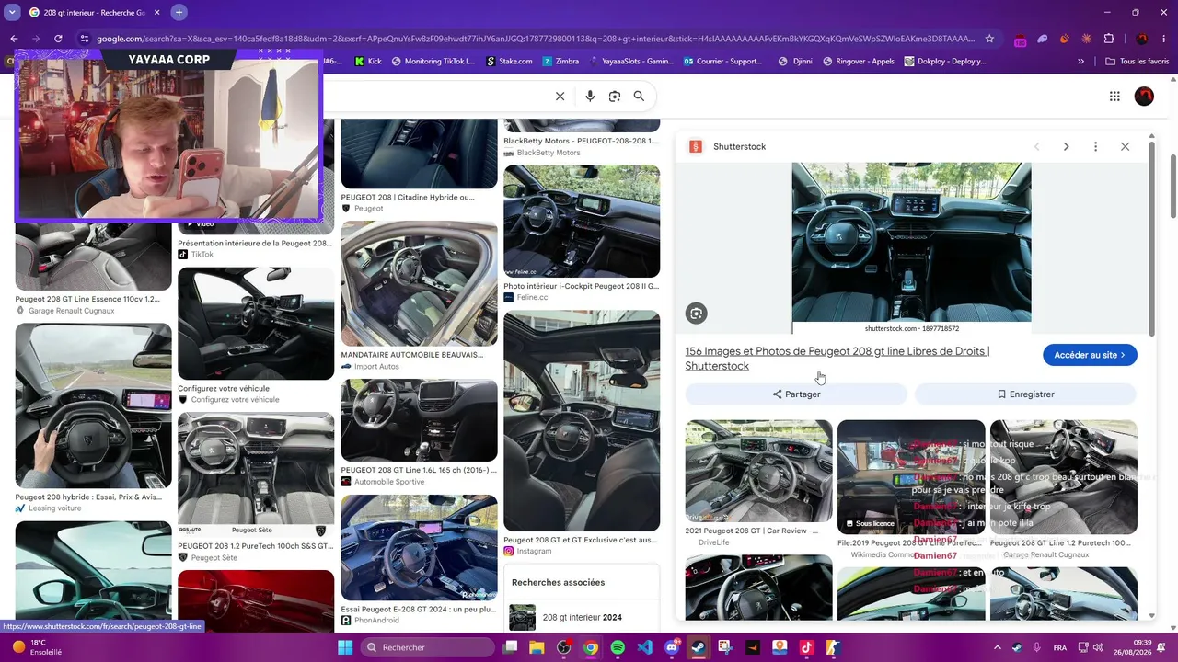Reload the current Chrome page
Viewport: 1178px width, 662px height.
(x=58, y=39)
